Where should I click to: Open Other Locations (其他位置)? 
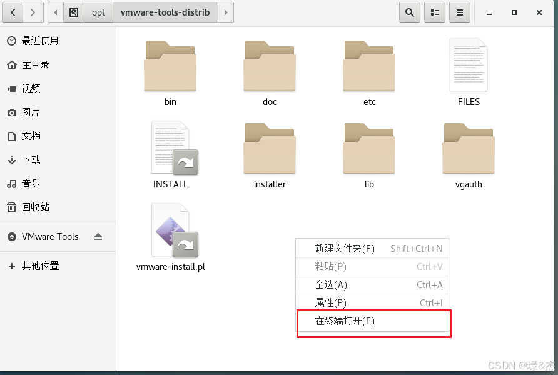(58, 266)
